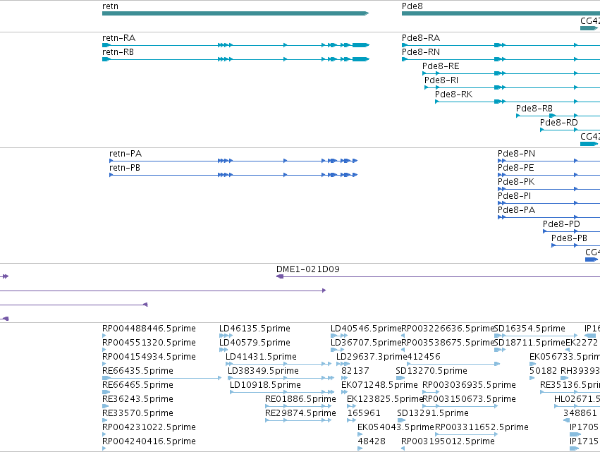Select RP003226636.5prime EST
The image size is (600, 452).
tap(403, 336)
